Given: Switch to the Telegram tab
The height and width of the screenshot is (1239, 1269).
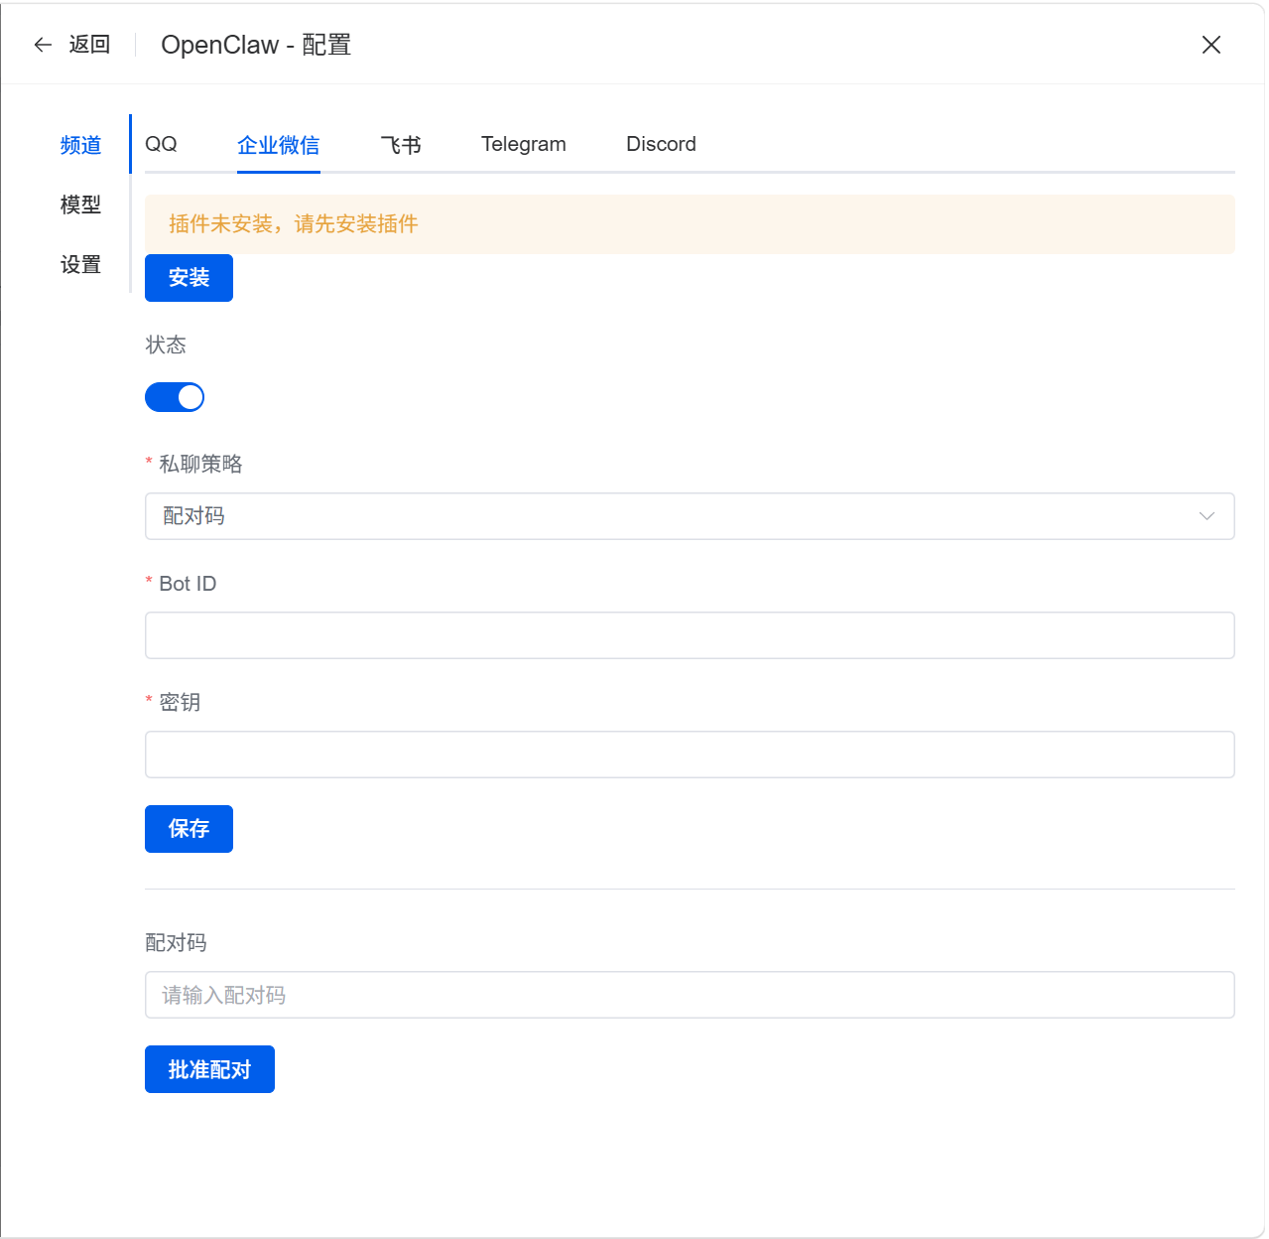Looking at the screenshot, I should point(523,145).
